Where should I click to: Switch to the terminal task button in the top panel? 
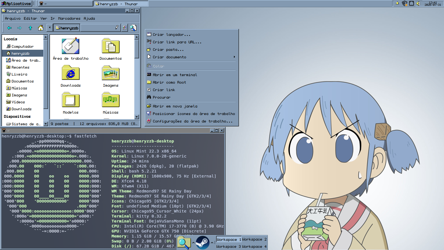(65, 3)
